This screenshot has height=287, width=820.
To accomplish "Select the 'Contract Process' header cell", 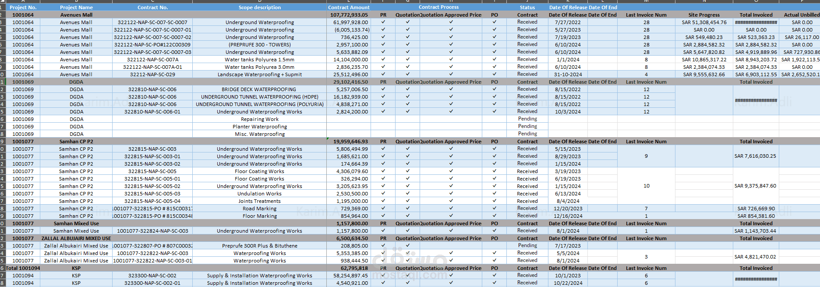I will pos(438,7).
